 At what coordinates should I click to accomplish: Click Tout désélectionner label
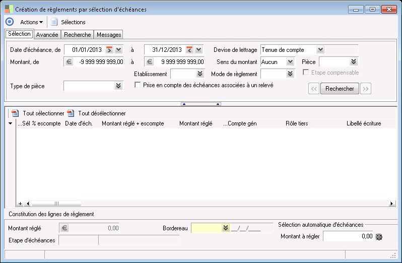point(102,113)
